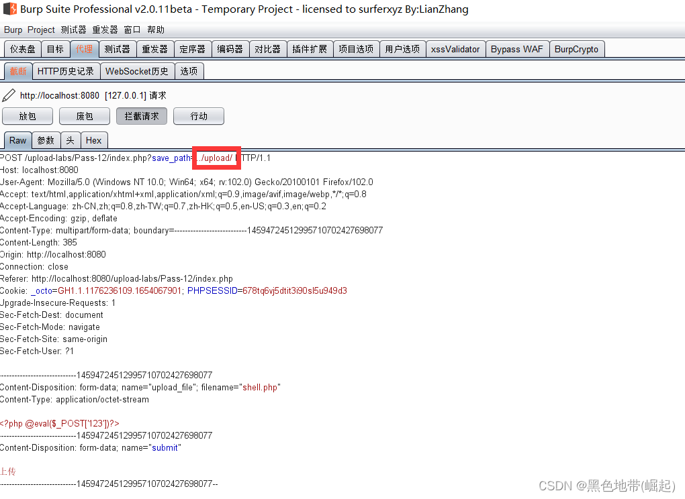The image size is (685, 499).
Task: Click the User-Agent header line
Action: (x=187, y=182)
